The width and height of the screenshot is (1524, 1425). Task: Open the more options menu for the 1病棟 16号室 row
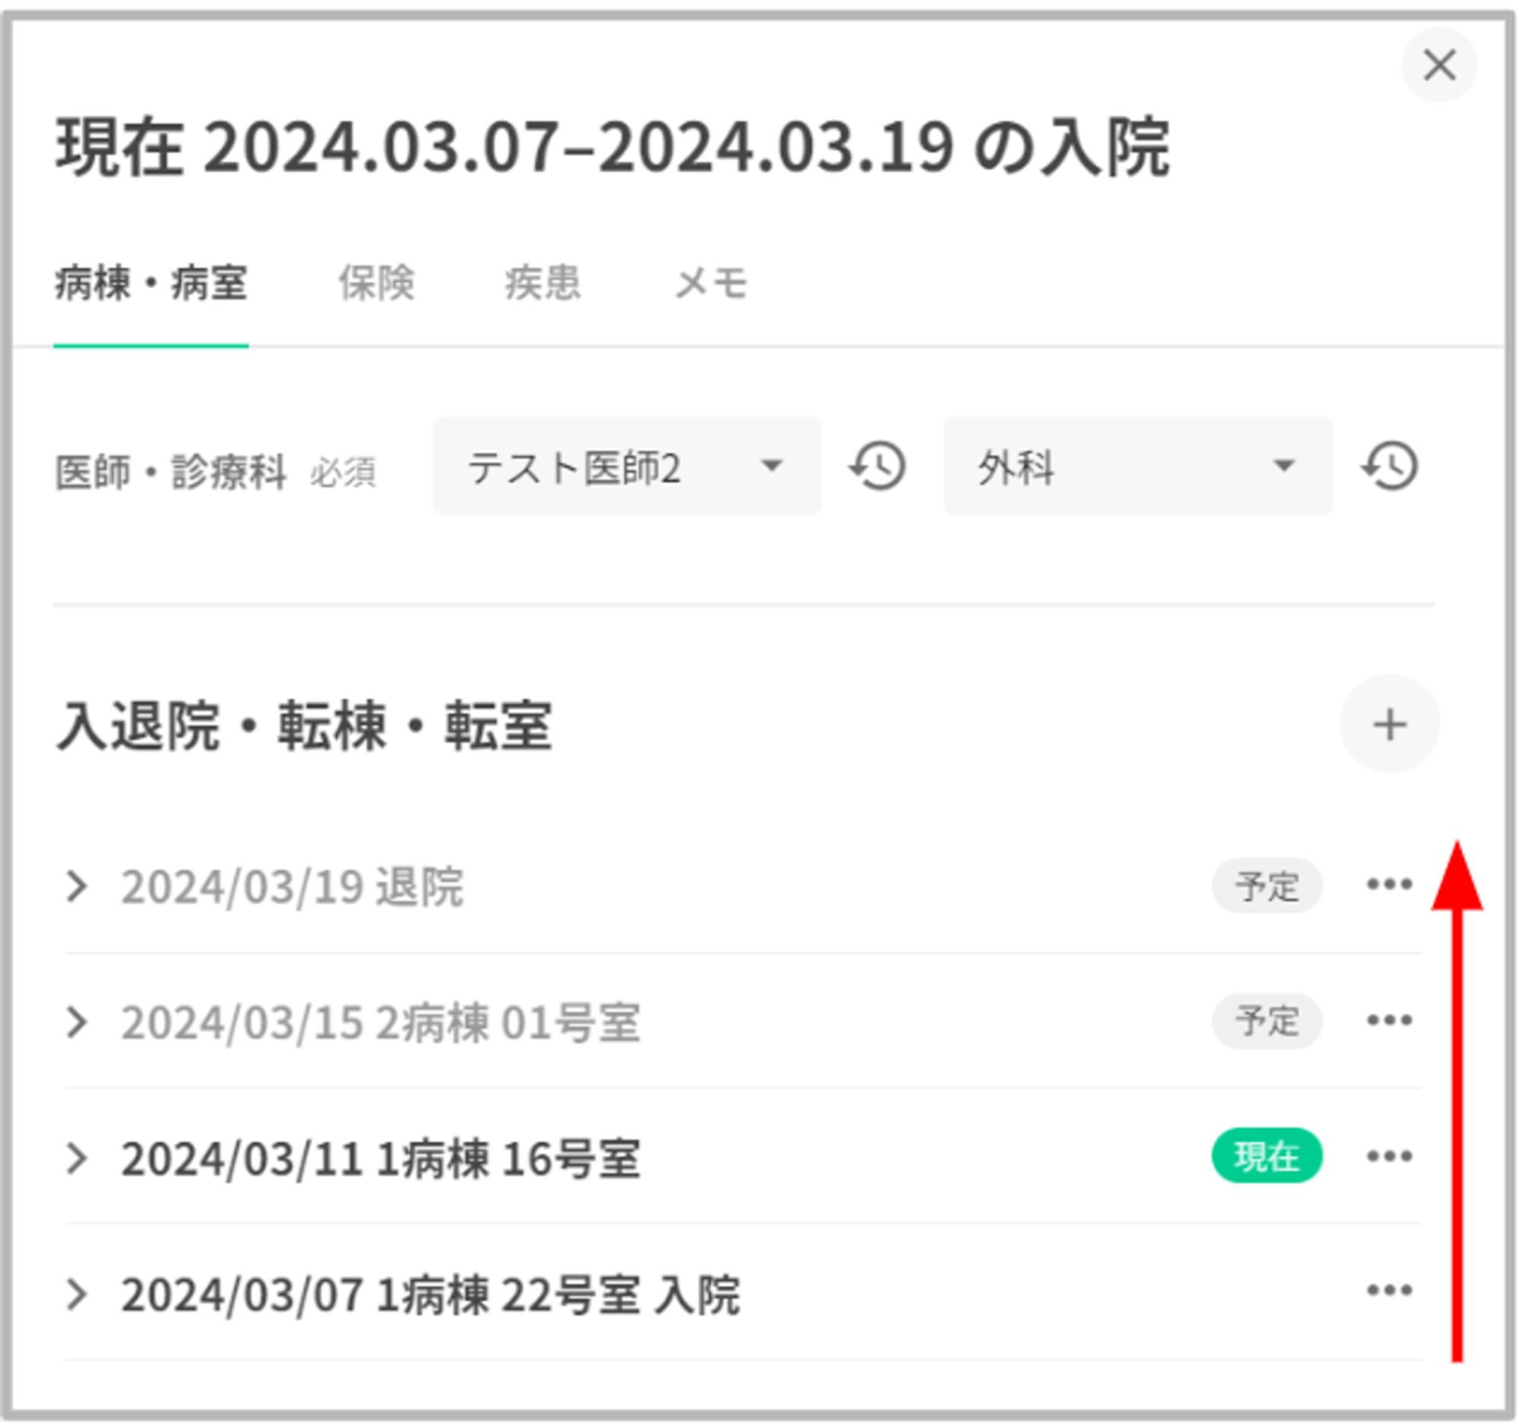pos(1389,1156)
